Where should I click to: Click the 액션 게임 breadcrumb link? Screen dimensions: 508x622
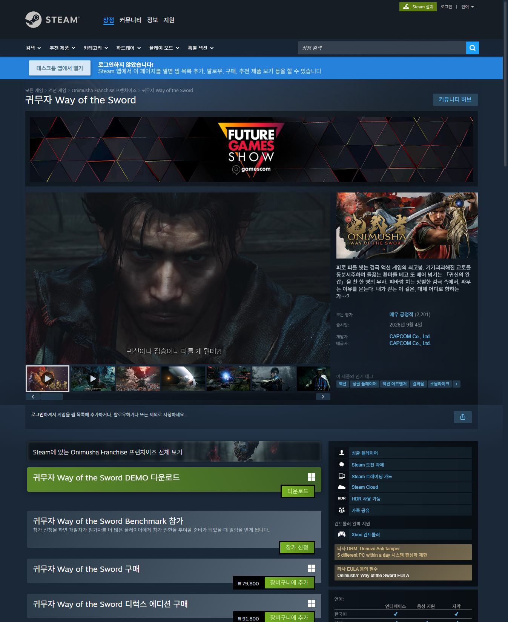(x=57, y=90)
